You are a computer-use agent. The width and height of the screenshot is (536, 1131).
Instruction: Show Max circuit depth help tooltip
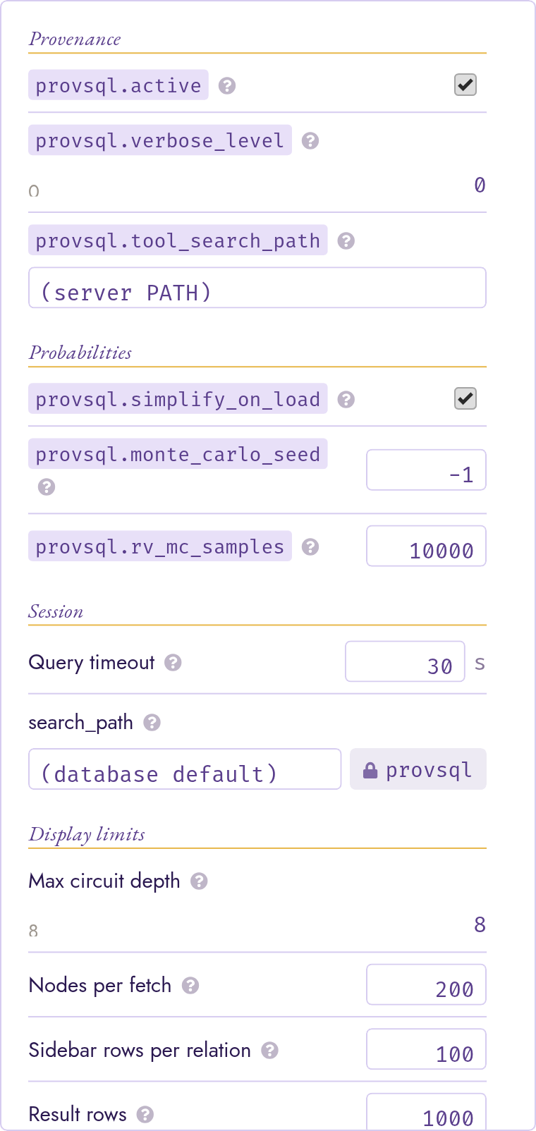(x=199, y=881)
